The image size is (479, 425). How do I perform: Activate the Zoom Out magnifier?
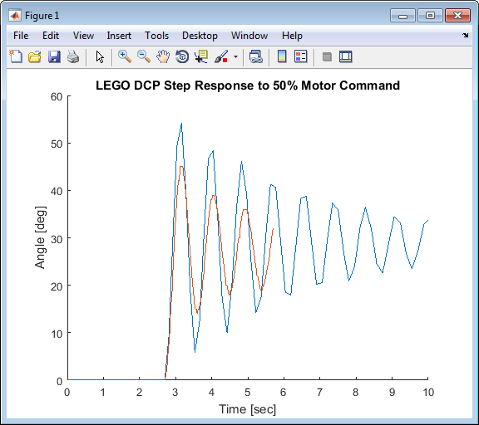pos(144,56)
